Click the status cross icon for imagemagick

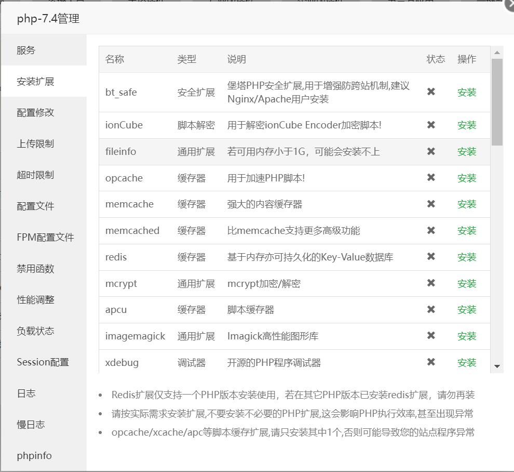431,336
